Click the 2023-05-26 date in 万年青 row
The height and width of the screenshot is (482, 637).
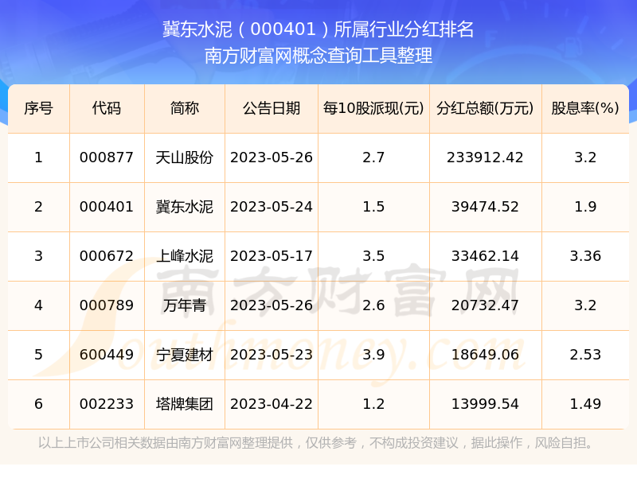coord(272,305)
